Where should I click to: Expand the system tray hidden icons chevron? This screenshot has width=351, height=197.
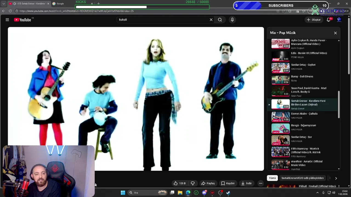(318, 193)
